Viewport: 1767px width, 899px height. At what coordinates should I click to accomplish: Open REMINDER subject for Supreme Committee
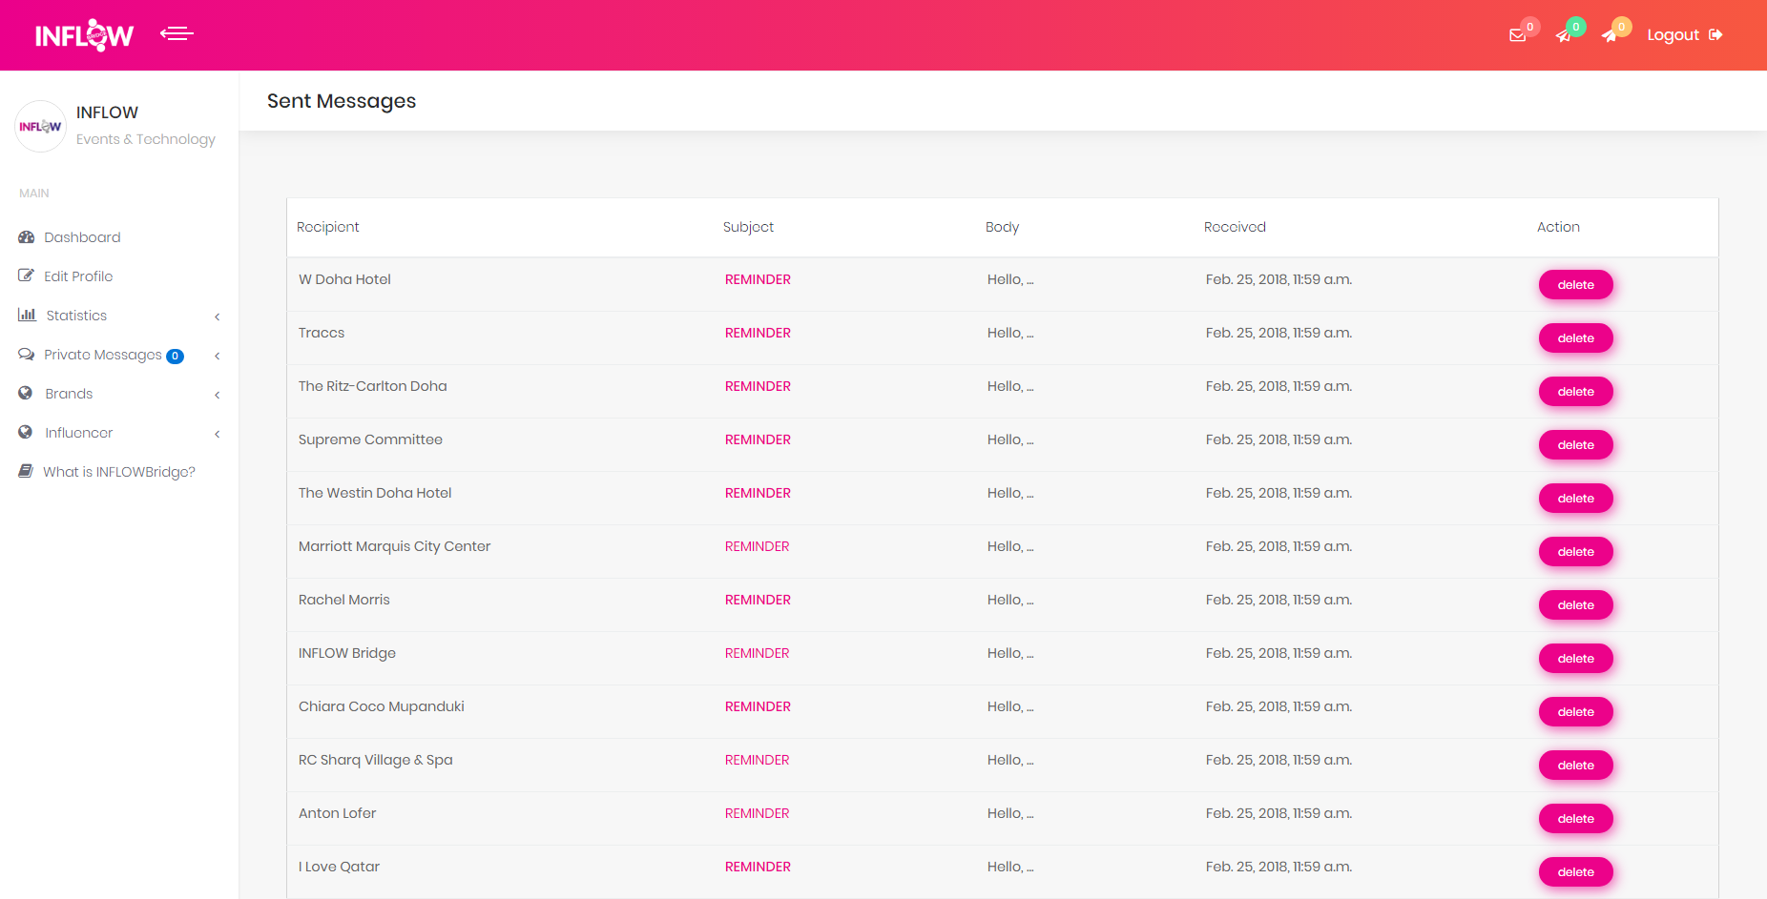click(758, 439)
